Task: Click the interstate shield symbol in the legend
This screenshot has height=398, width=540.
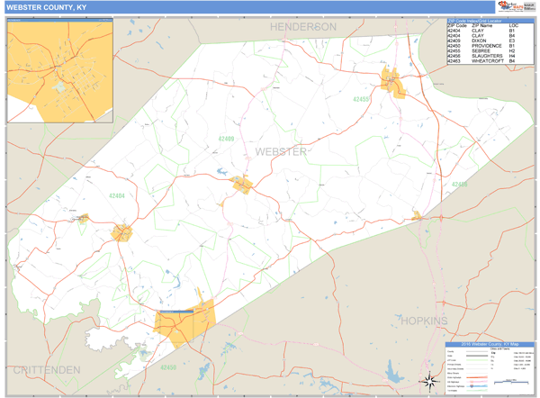Action: coord(472,386)
